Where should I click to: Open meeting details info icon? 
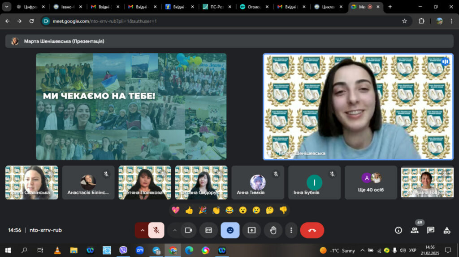click(398, 230)
